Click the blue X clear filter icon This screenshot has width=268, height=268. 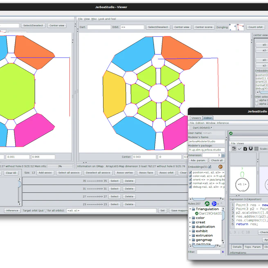pos(223,252)
